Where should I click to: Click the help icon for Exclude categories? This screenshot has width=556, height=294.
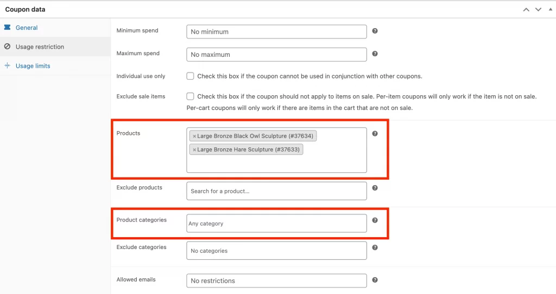375,247
